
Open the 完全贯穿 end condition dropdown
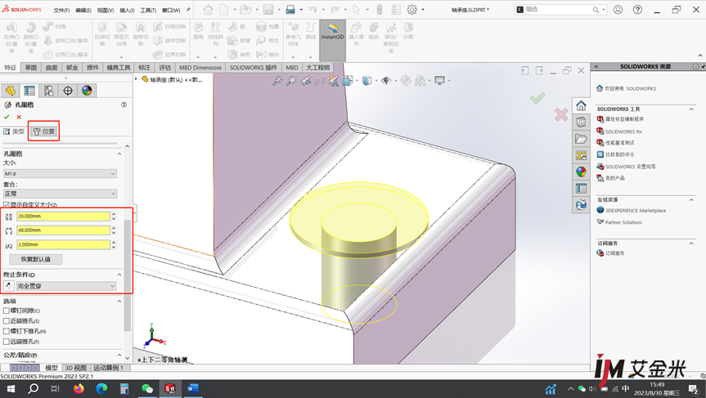click(x=66, y=286)
